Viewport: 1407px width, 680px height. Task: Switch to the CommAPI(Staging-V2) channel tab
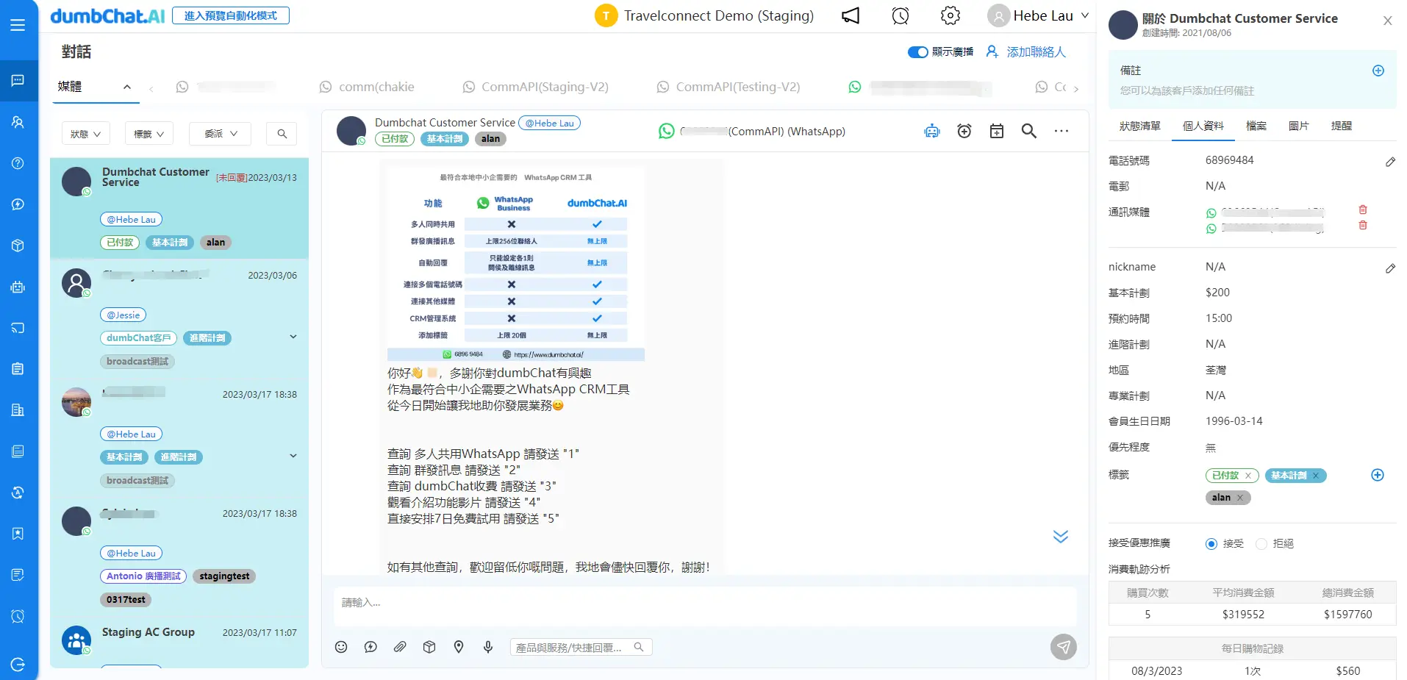point(536,87)
